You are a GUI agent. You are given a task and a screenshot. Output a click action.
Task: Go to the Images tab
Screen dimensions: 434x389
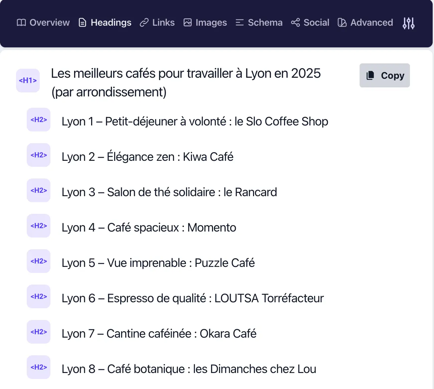point(205,23)
